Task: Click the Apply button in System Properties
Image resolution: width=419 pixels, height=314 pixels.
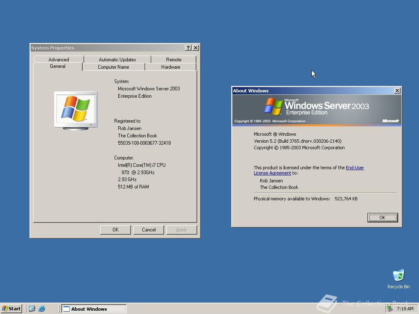Action: [x=182, y=230]
